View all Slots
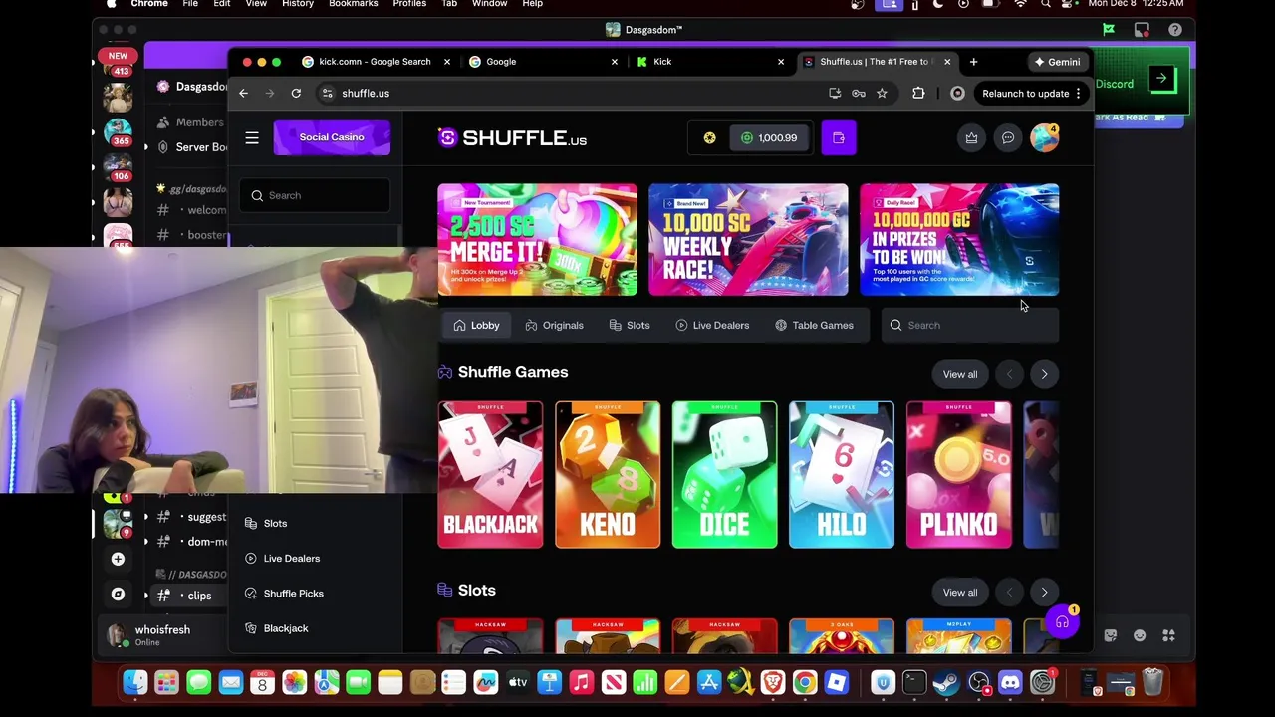Screen dimensions: 1275x717 [x=960, y=593]
